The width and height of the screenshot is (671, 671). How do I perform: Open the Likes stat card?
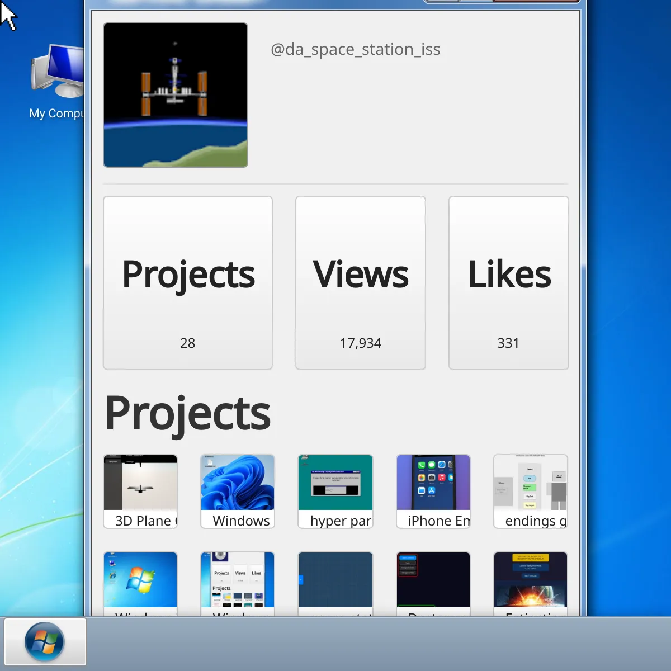(x=509, y=283)
